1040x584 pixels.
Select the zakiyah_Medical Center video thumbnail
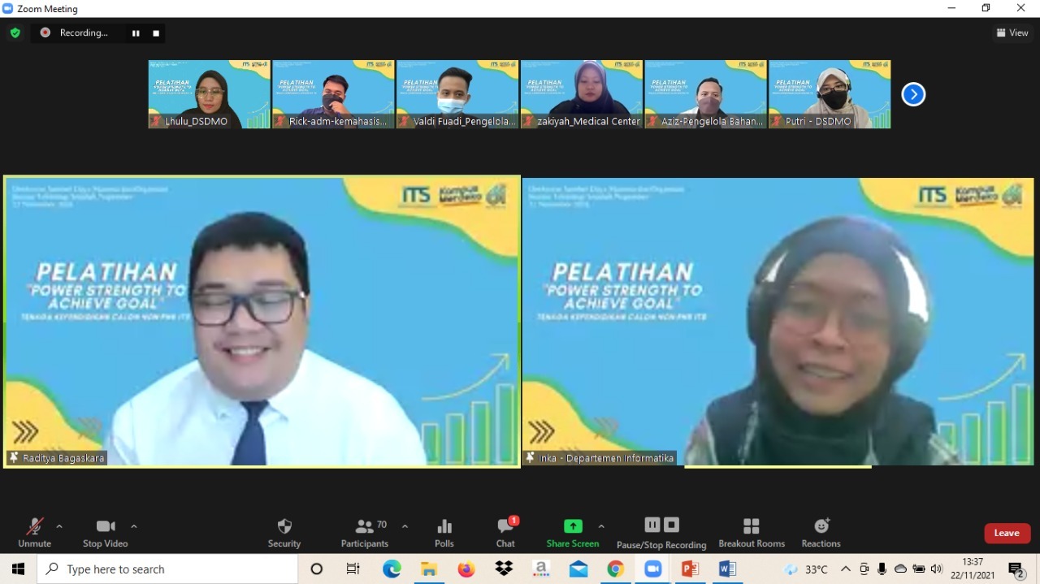582,93
